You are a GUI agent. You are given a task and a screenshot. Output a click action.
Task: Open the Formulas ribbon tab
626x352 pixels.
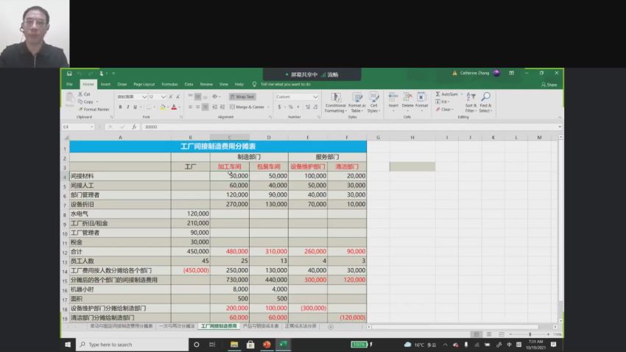tap(169, 84)
